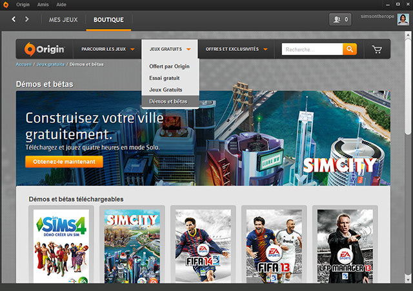Click the simsontherope username

377,16
